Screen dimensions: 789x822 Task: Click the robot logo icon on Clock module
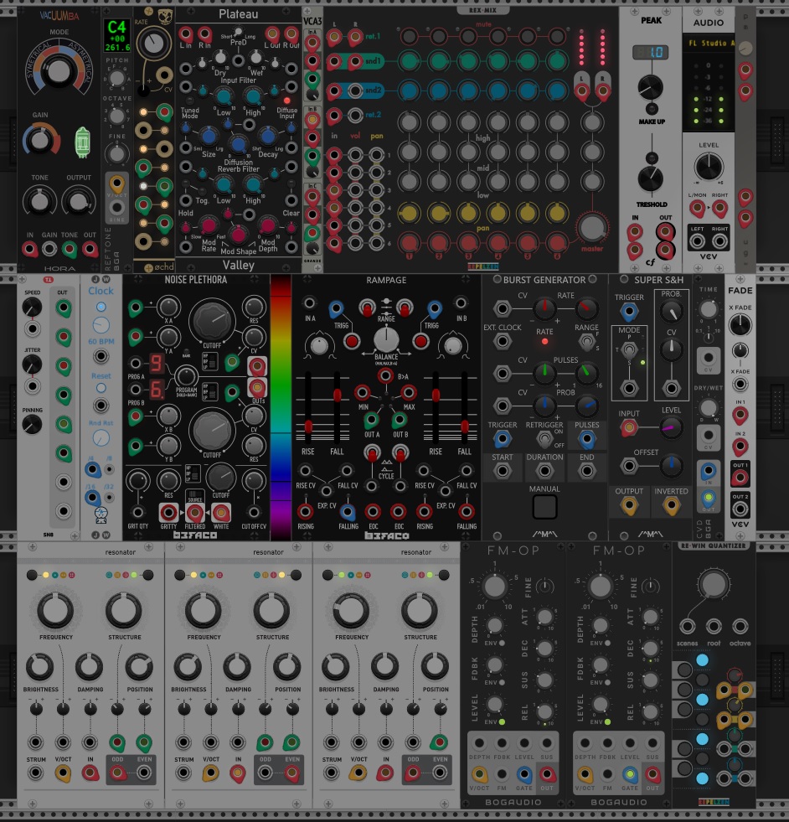[101, 514]
